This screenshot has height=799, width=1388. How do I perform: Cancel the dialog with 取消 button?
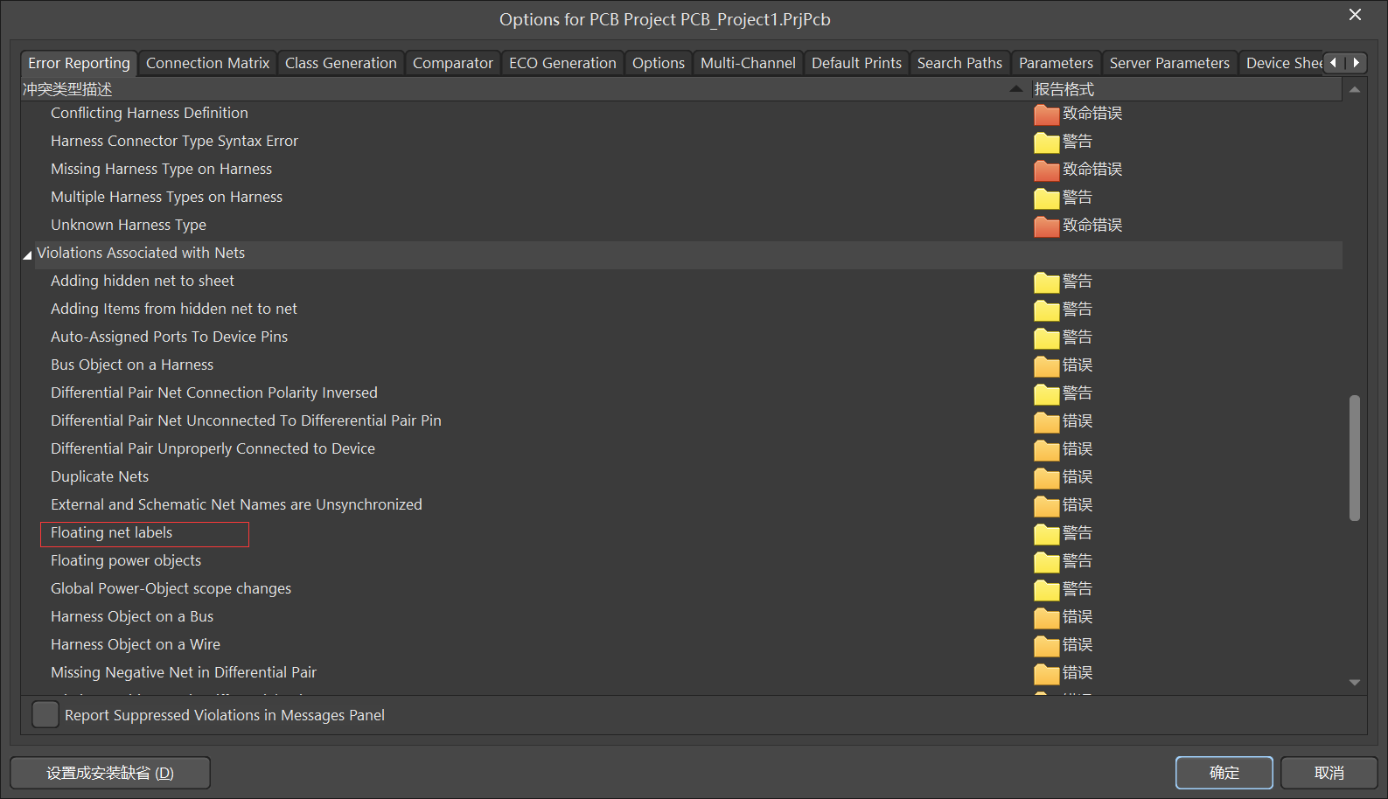[1329, 773]
